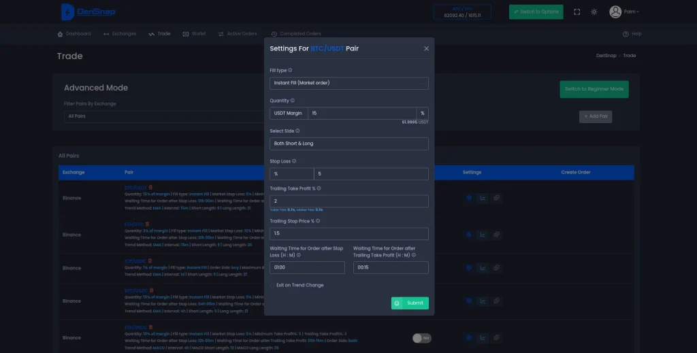This screenshot has height=353, width=697.
Task: Open the Stop Loss unit dropdown
Action: [x=291, y=174]
